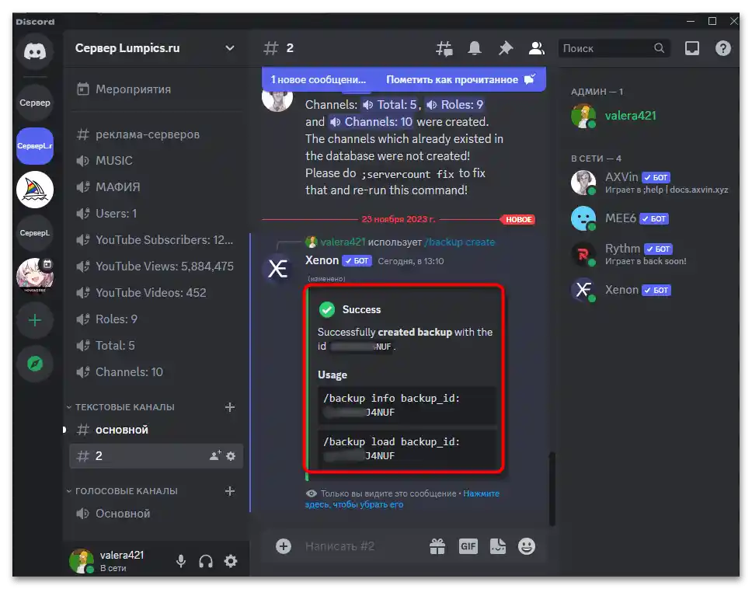Join МАФИЯ voice channel

(156, 186)
